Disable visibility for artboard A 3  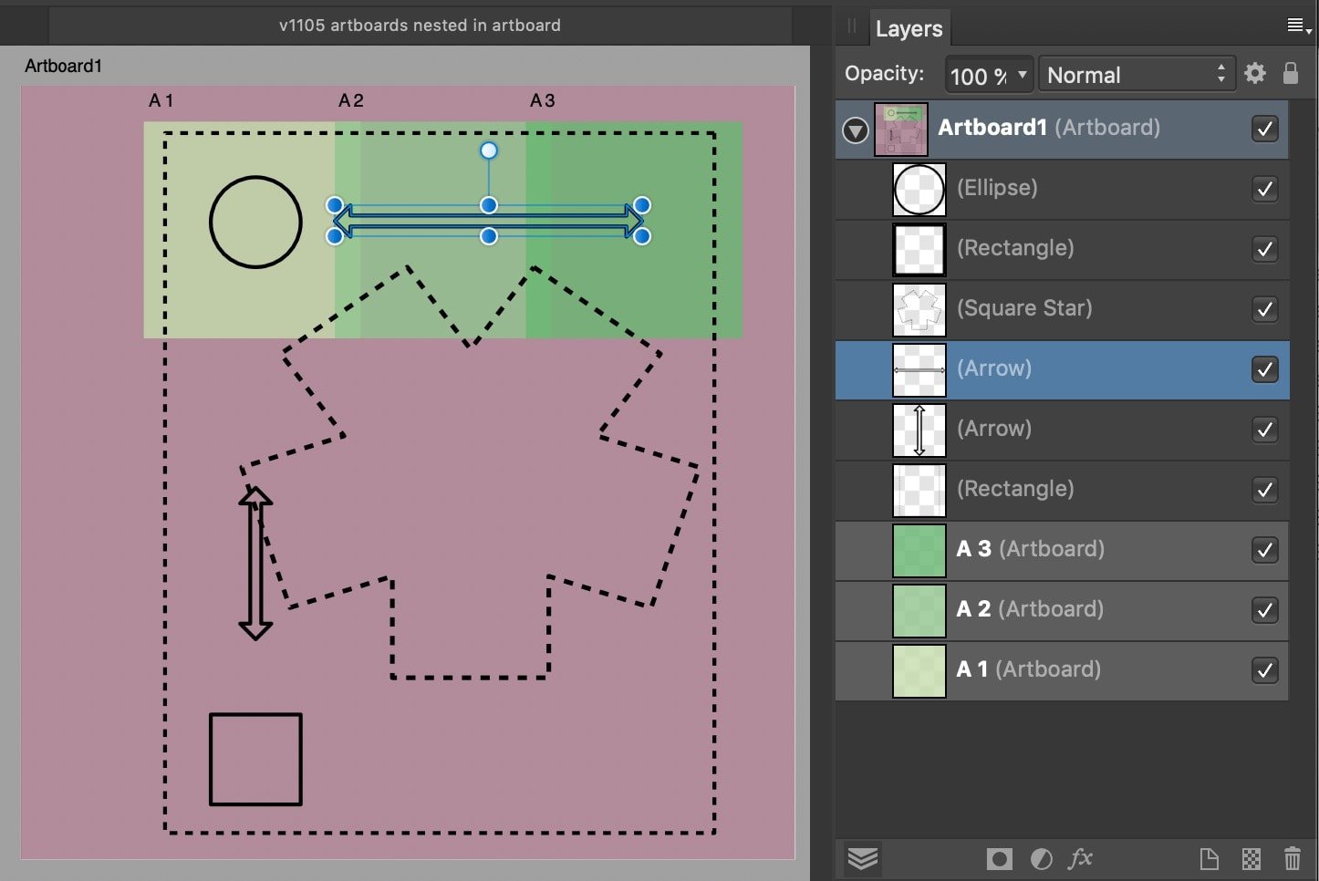(x=1265, y=550)
